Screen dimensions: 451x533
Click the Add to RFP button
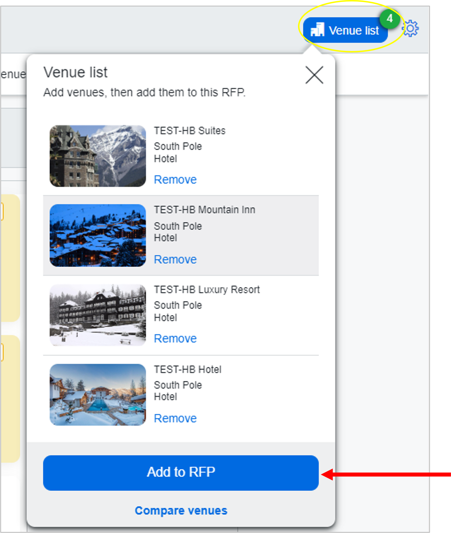tap(181, 473)
